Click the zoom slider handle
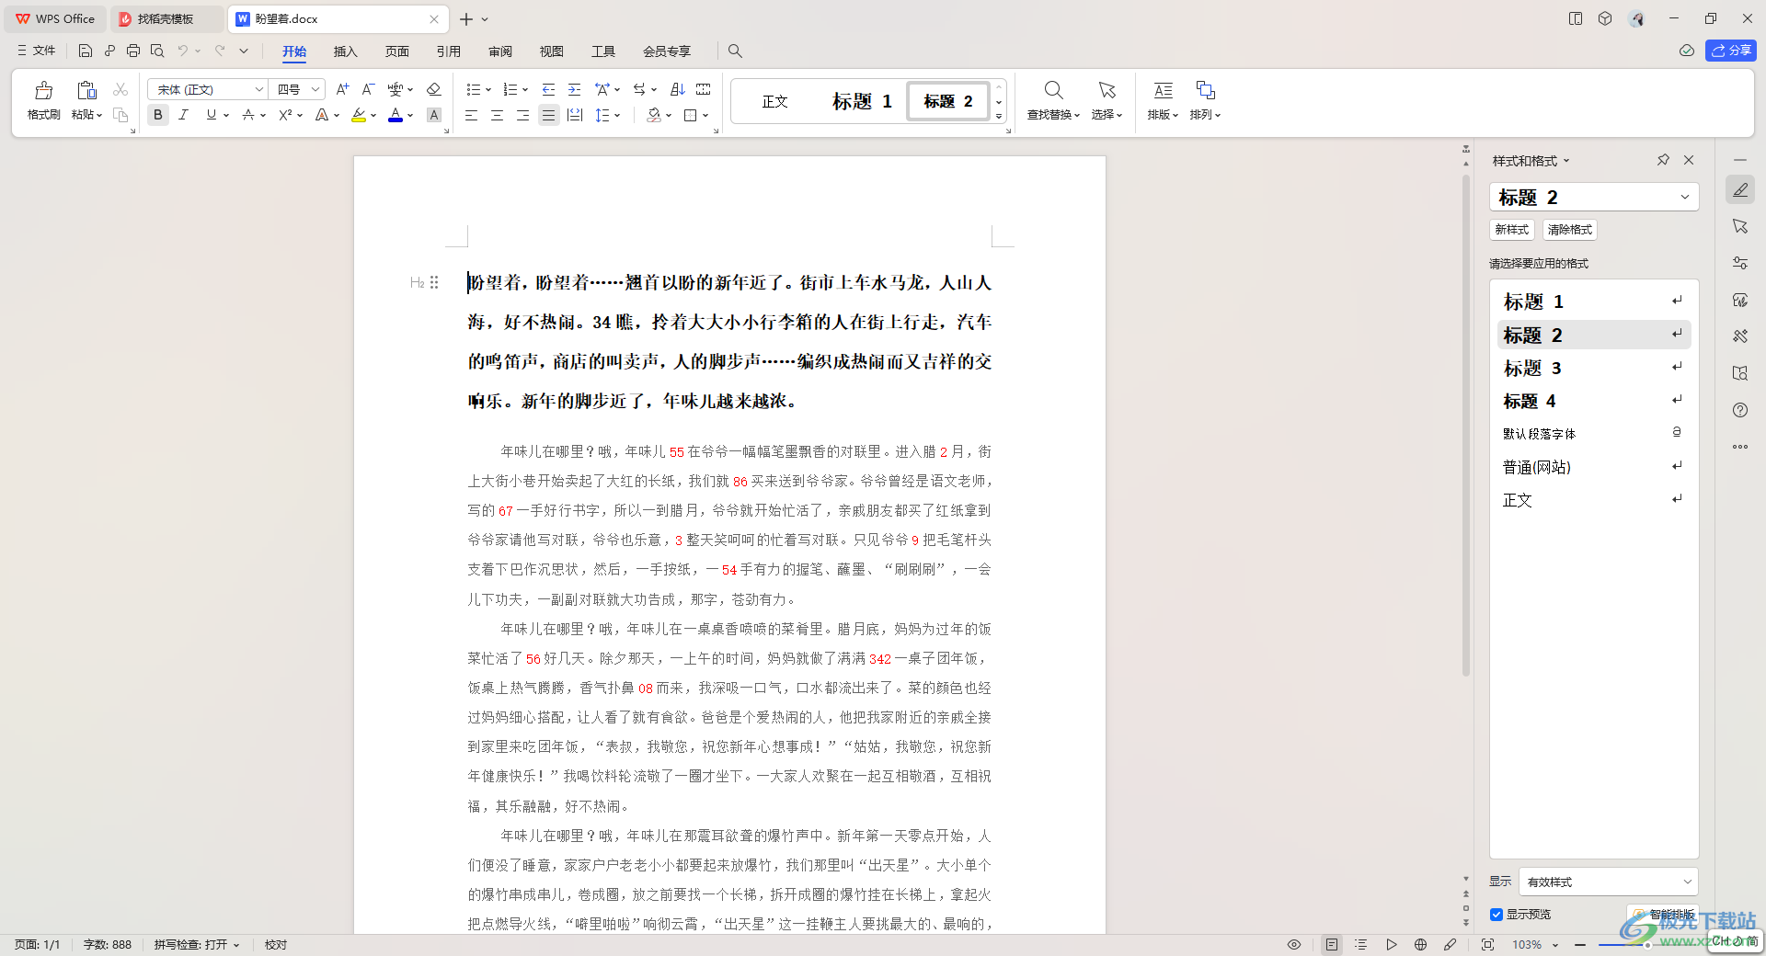 [x=1647, y=944]
